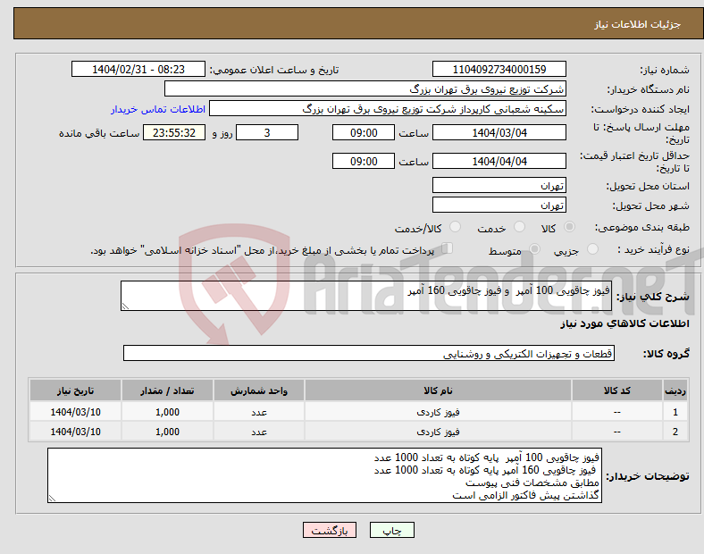Click the تعداد / مقدار column header
Screen dimensions: 704x554
click(x=167, y=390)
